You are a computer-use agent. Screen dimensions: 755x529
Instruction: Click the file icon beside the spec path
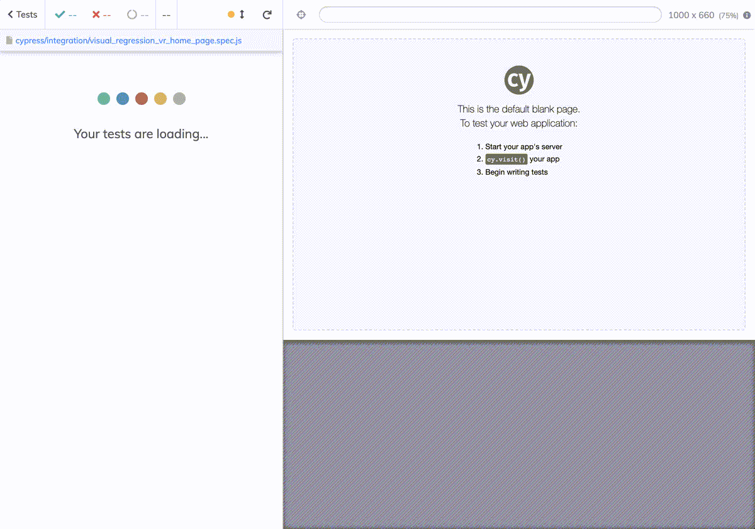tap(9, 40)
